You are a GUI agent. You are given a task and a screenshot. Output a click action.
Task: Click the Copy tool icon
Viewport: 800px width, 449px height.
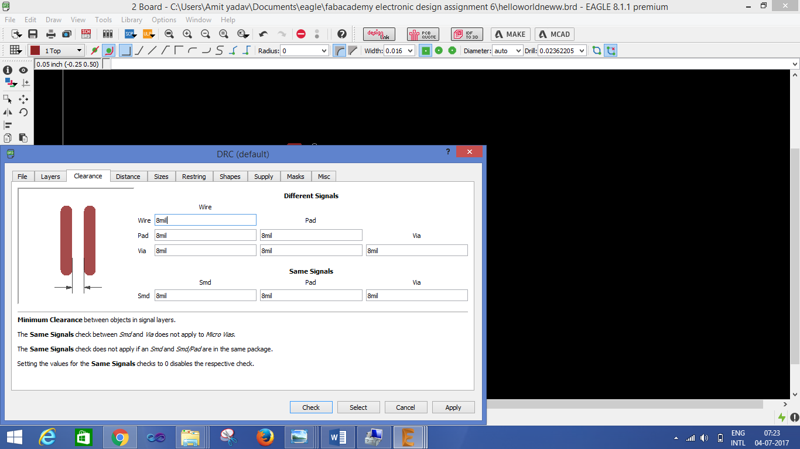pyautogui.click(x=8, y=138)
